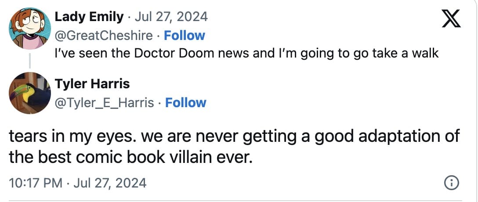Click the bottom 'Jul 27, 2024' date

(111, 183)
